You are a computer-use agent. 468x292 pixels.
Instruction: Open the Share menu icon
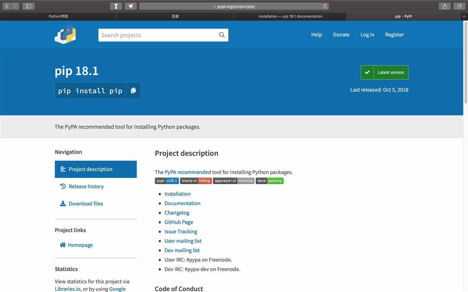(x=445, y=6)
